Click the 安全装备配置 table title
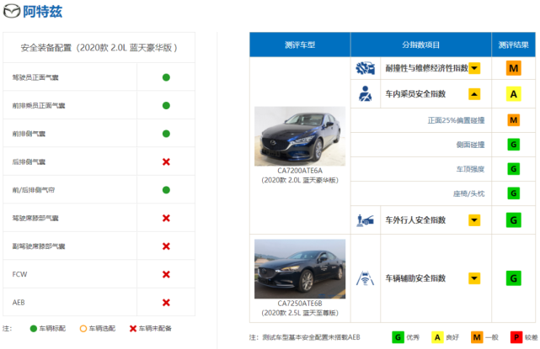Screen dimensions: 540x349 (x=99, y=47)
